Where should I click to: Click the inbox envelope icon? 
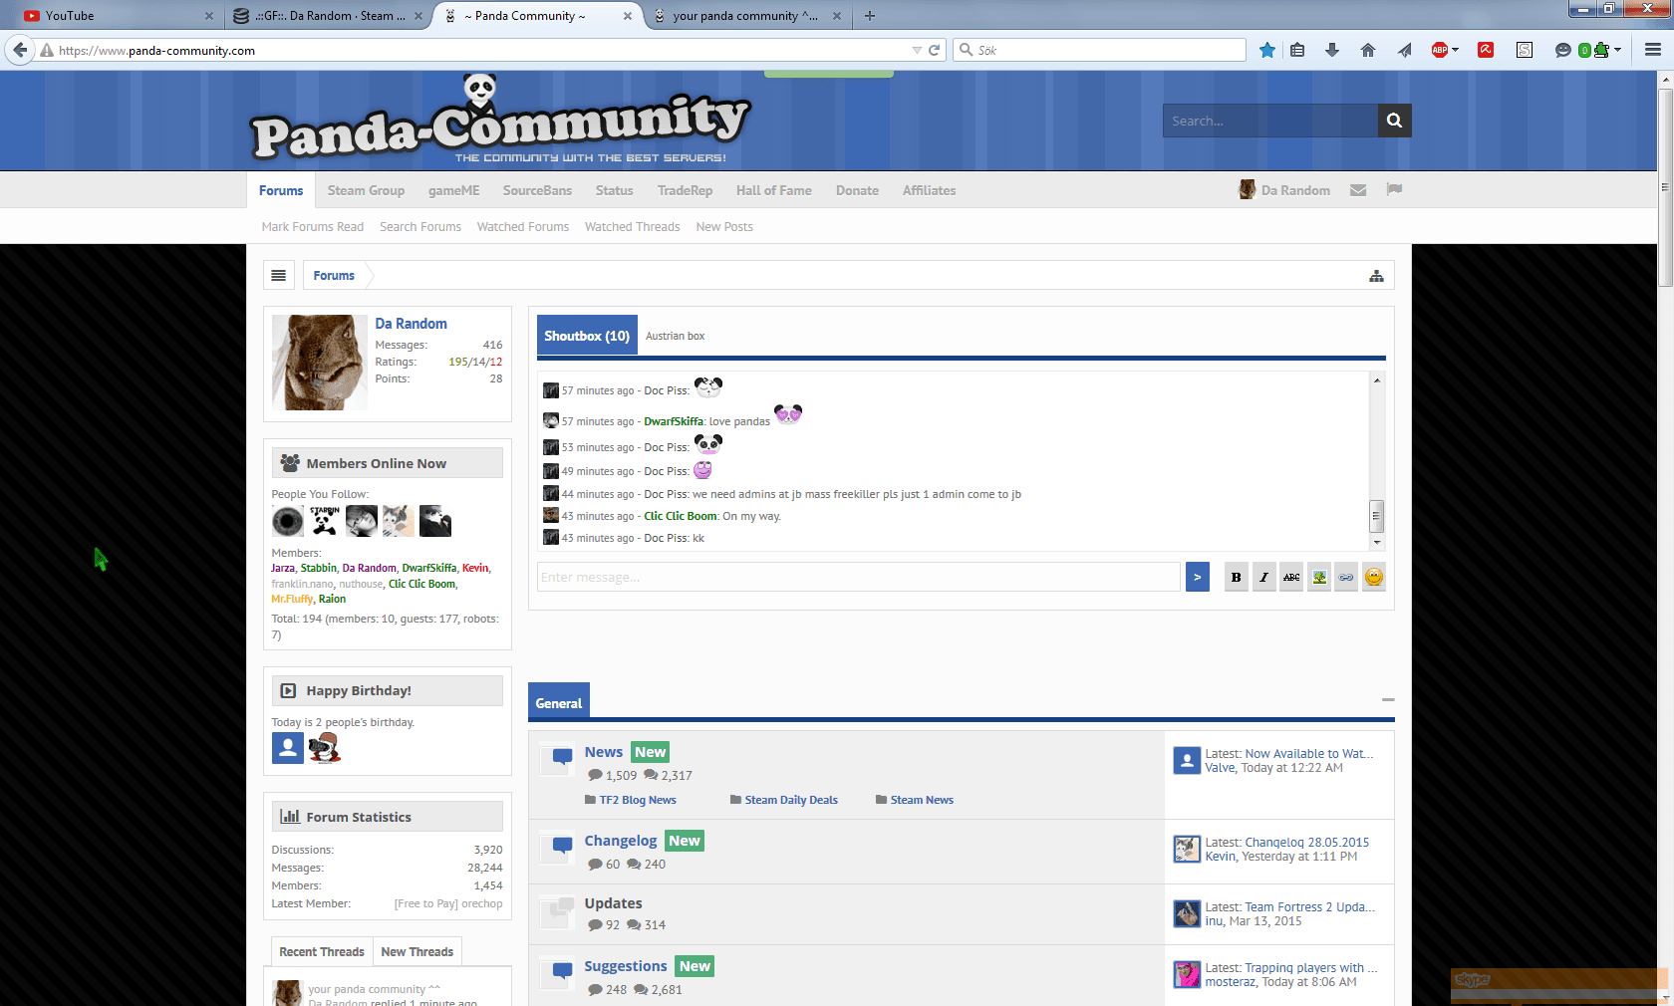[1357, 190]
